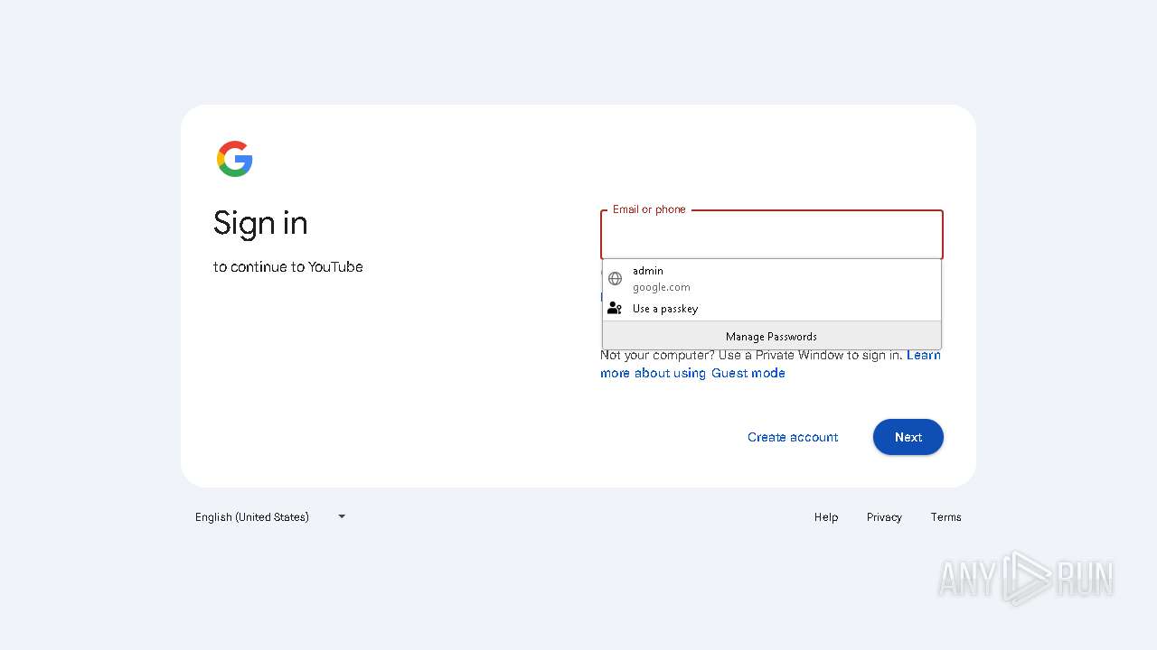Click the Google logo icon
This screenshot has width=1157, height=650.
[x=235, y=159]
